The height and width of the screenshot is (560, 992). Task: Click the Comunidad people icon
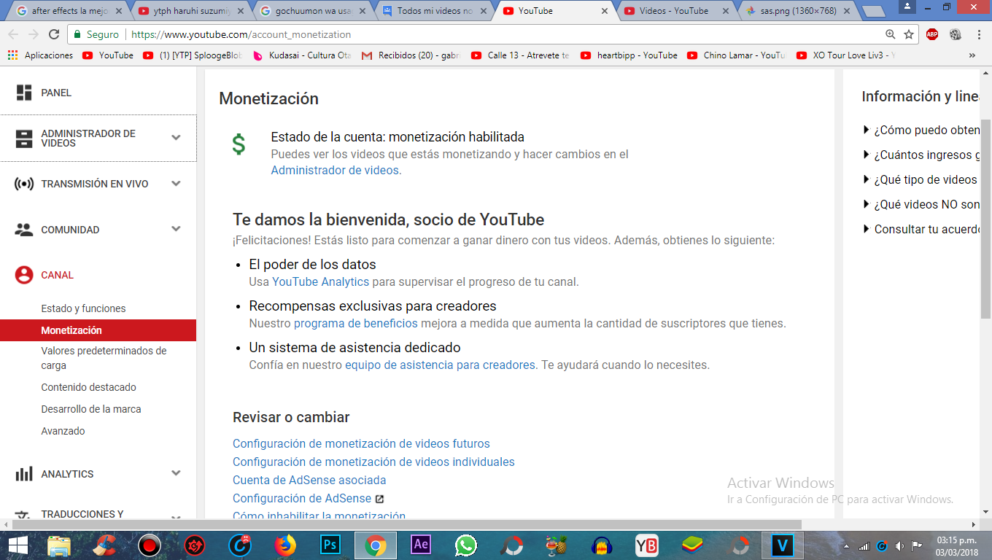click(x=24, y=230)
